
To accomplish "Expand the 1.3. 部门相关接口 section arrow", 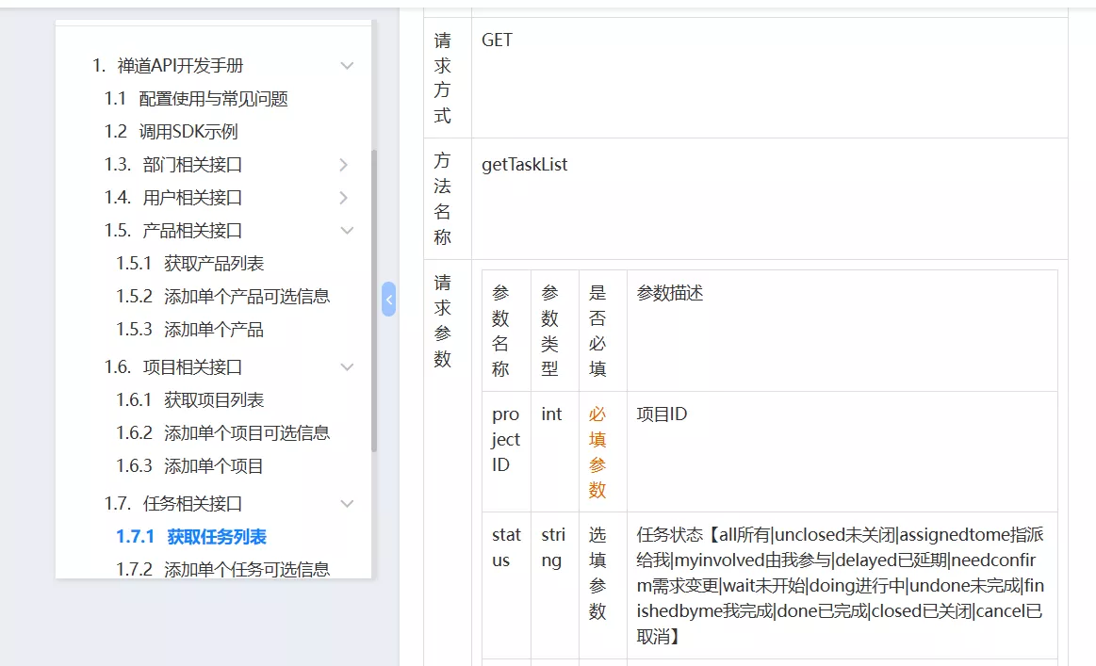I will [x=344, y=165].
